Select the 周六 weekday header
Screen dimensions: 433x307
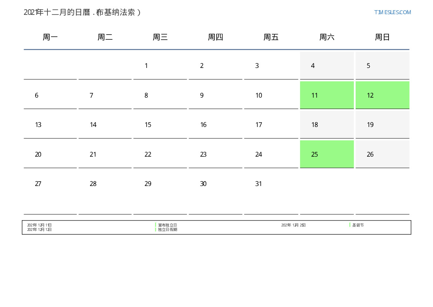coord(327,37)
